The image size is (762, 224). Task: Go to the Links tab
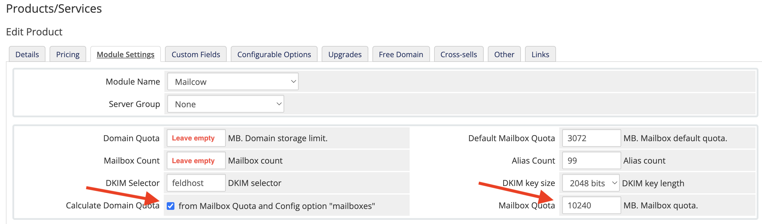[540, 54]
